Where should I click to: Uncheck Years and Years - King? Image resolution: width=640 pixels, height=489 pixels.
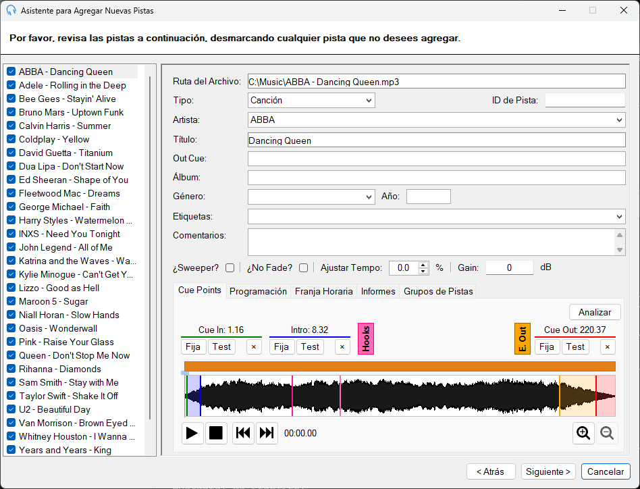pos(11,450)
